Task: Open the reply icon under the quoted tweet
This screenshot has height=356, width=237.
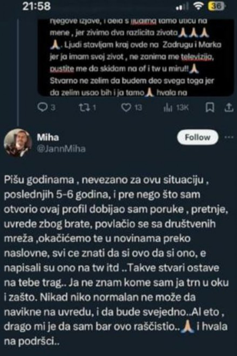Action: pyautogui.click(x=42, y=108)
